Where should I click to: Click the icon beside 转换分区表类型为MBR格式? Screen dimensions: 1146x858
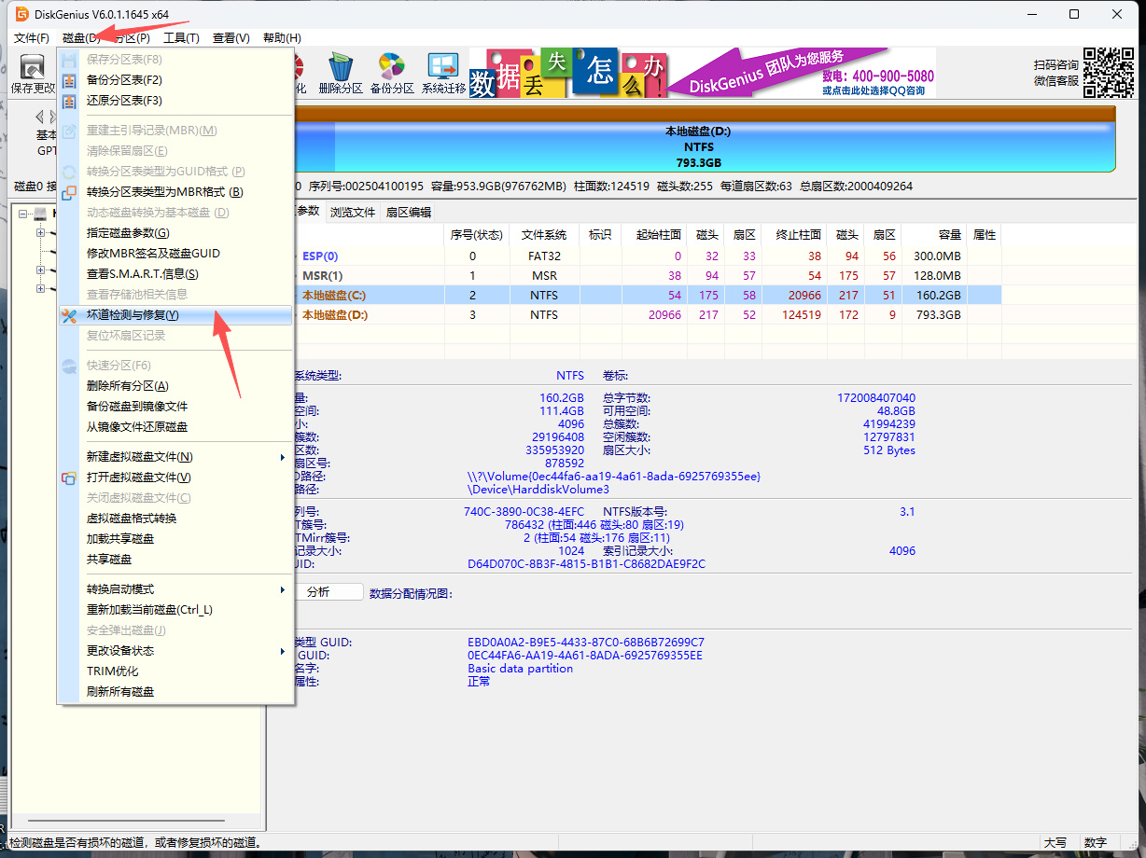coord(69,192)
